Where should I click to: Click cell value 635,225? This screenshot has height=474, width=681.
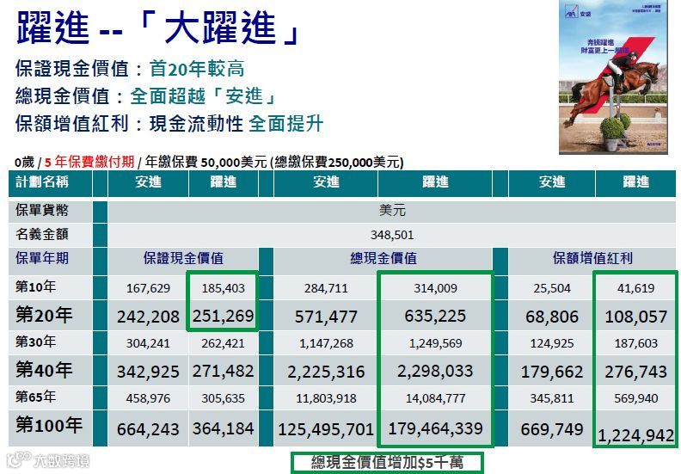coord(435,316)
